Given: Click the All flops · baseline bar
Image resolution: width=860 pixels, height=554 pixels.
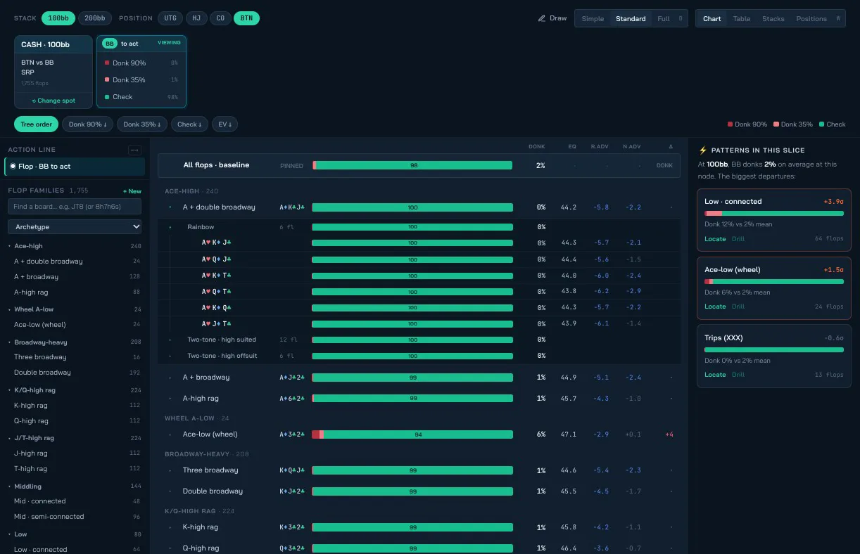Looking at the screenshot, I should [x=412, y=165].
